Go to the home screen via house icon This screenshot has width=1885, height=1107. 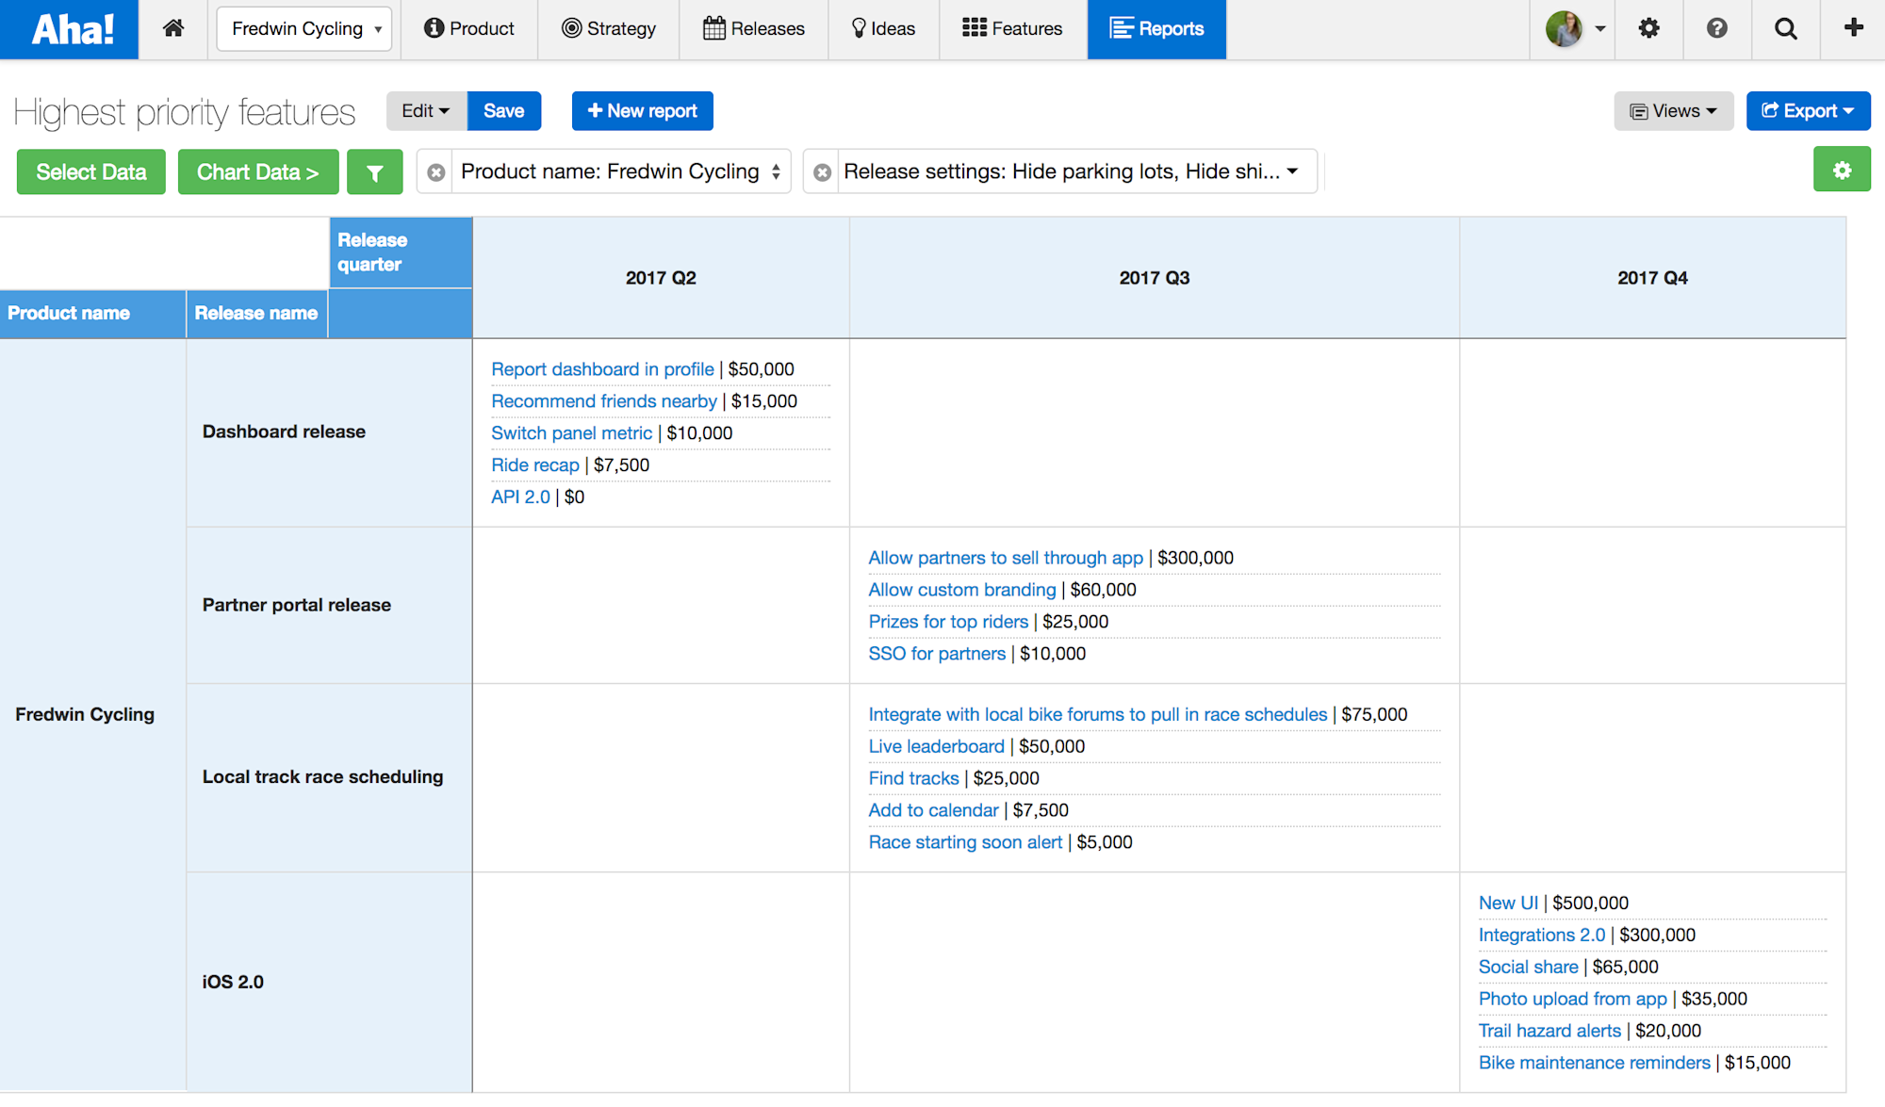(x=172, y=28)
